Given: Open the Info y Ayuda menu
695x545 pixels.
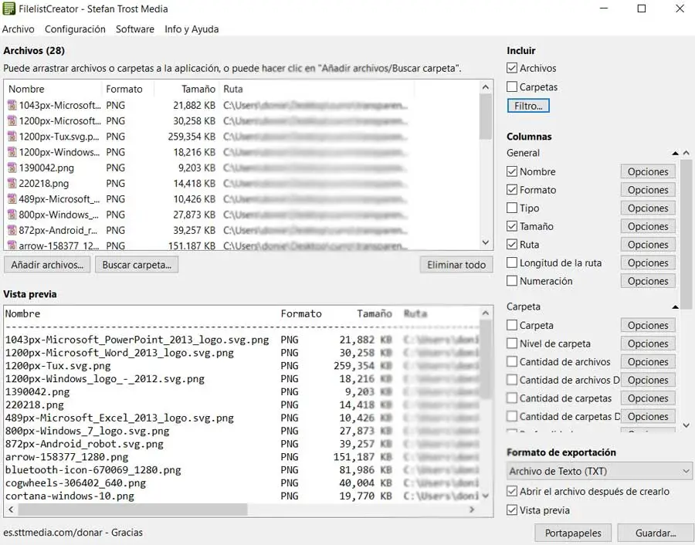Looking at the screenshot, I should (x=192, y=29).
